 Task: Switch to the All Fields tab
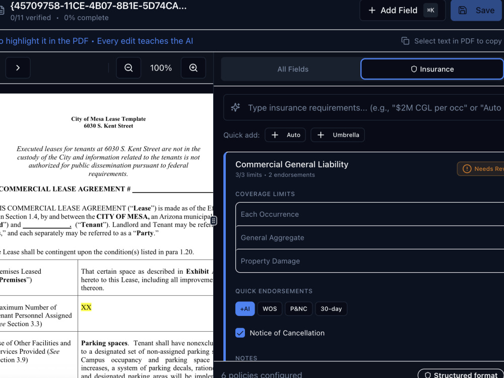point(293,69)
